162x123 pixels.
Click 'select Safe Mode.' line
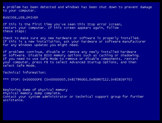tap(19, 66)
